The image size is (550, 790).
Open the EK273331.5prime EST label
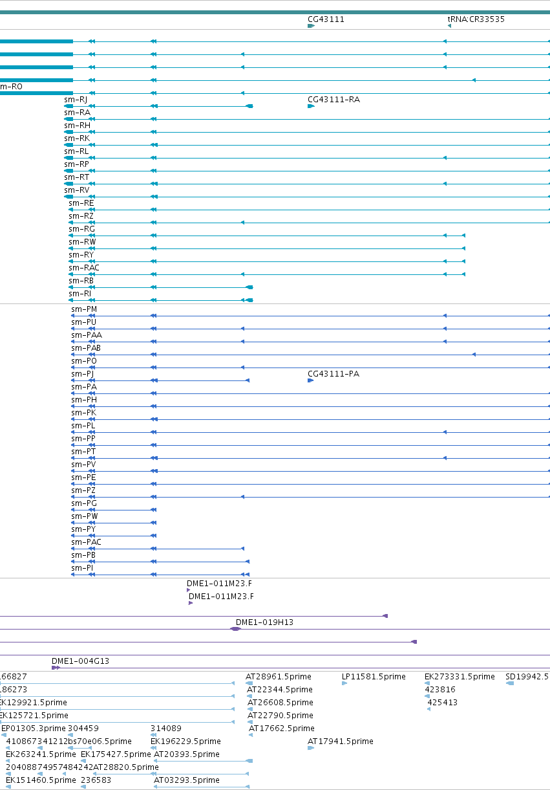(x=460, y=677)
